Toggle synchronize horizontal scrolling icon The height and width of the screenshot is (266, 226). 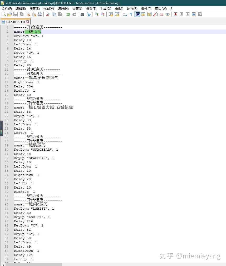coord(117,14)
